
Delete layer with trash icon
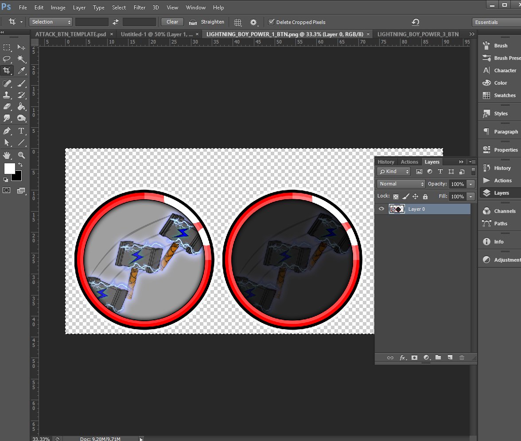[x=462, y=358]
